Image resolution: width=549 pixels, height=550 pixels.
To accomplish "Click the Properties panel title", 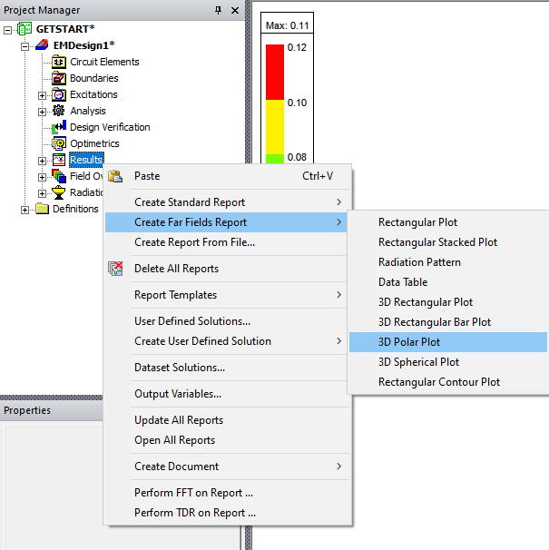I will click(x=27, y=410).
